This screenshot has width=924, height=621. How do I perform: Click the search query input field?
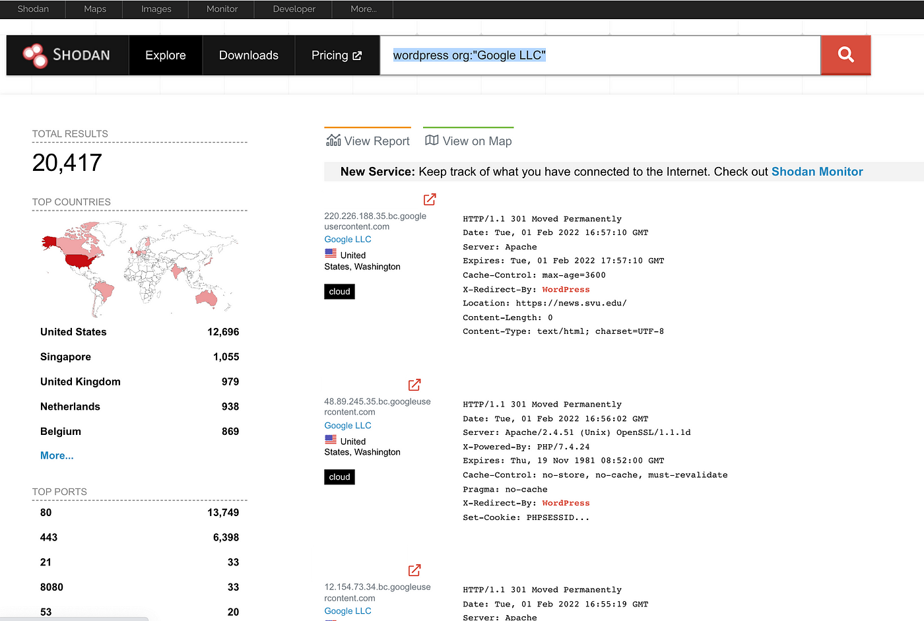[x=600, y=55]
